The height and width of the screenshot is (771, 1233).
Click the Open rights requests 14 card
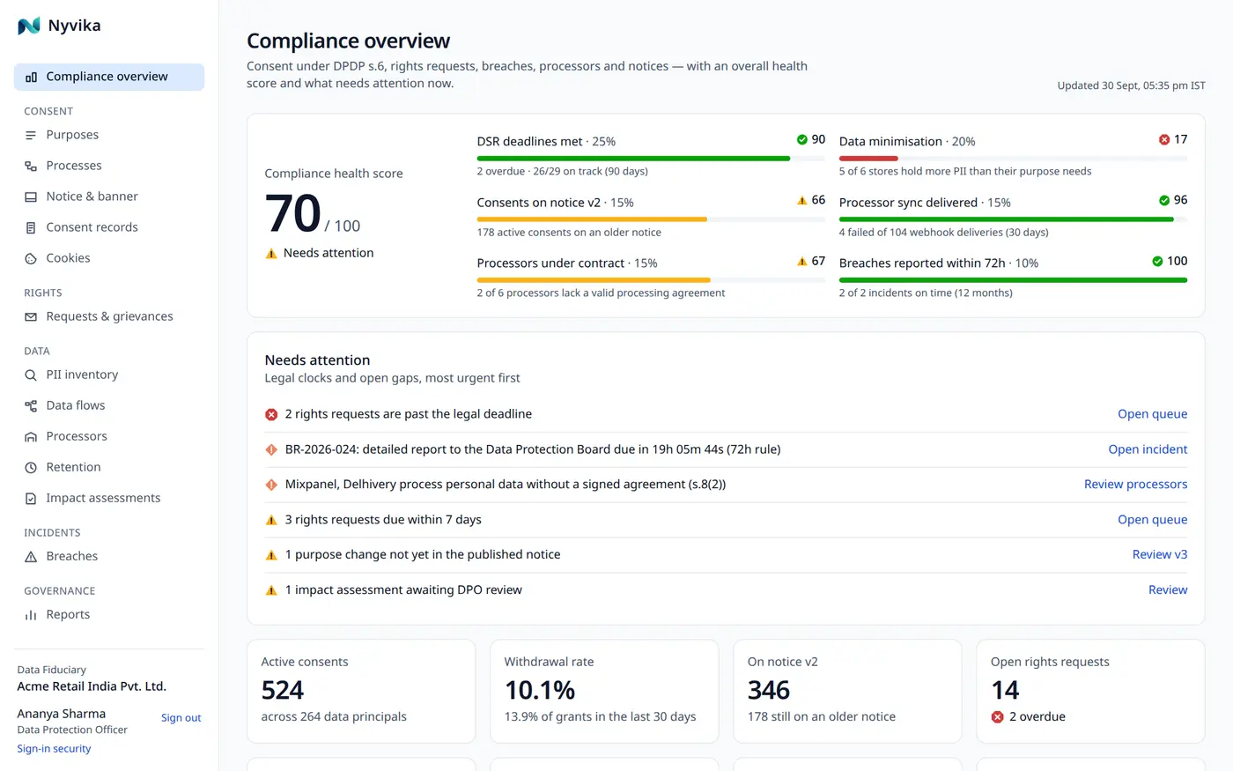(1090, 692)
